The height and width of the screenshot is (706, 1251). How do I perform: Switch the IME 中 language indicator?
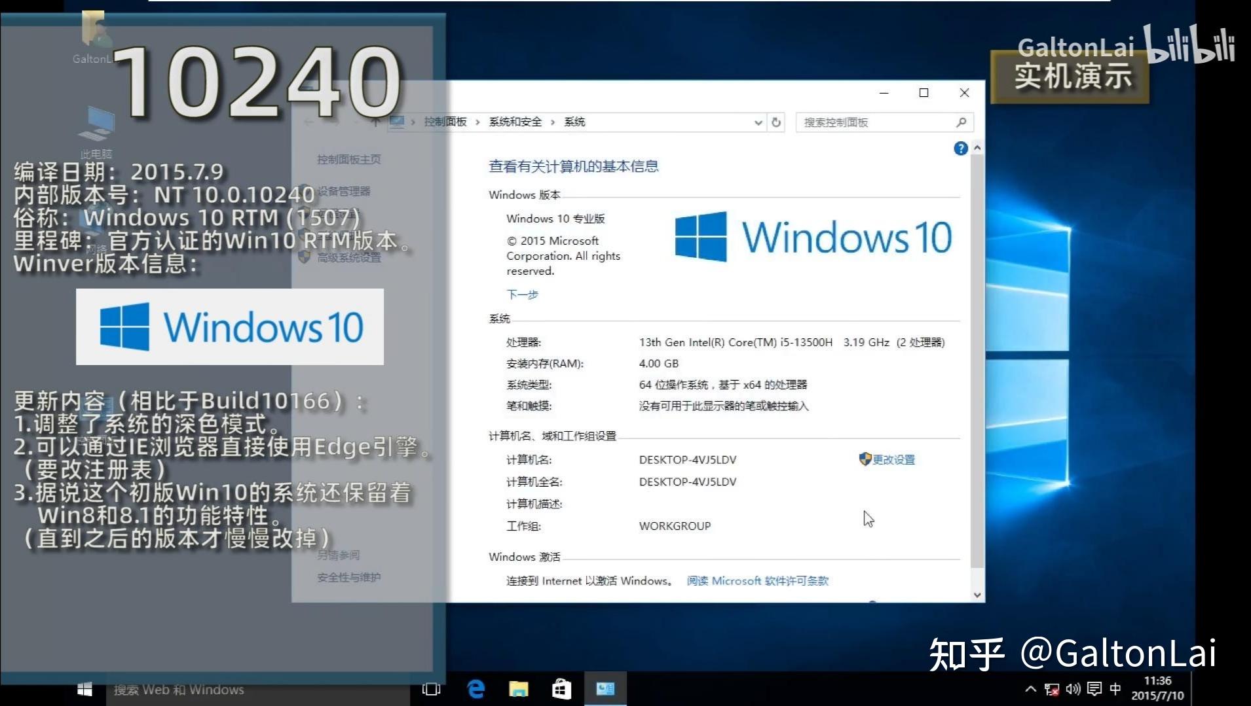point(1115,689)
